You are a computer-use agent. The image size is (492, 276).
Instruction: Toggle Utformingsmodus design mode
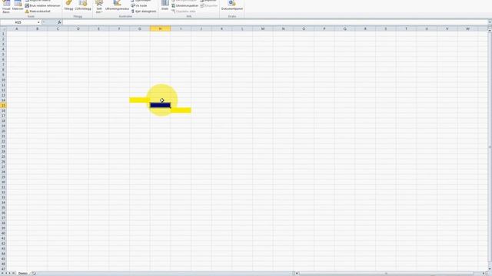pos(117,6)
